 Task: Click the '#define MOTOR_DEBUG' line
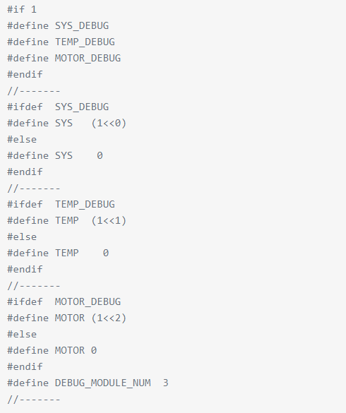pyautogui.click(x=64, y=58)
